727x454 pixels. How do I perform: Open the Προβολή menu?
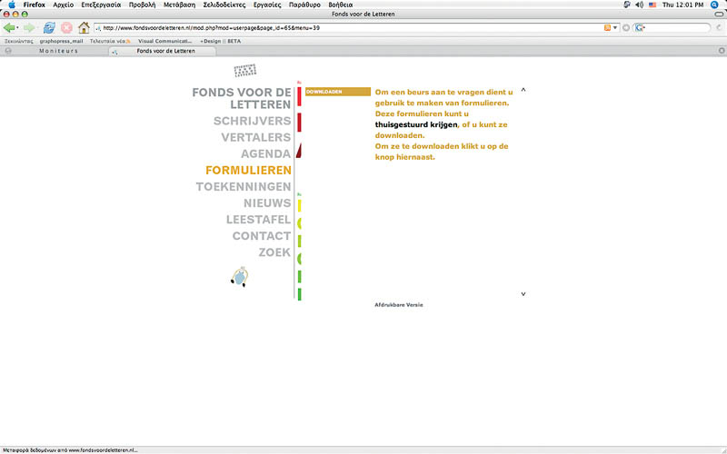pos(142,5)
